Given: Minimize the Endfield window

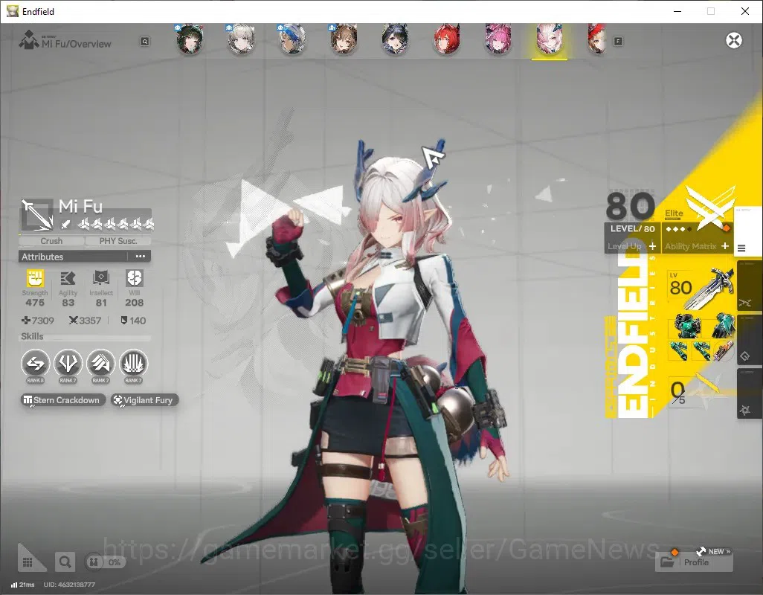Looking at the screenshot, I should point(677,11).
